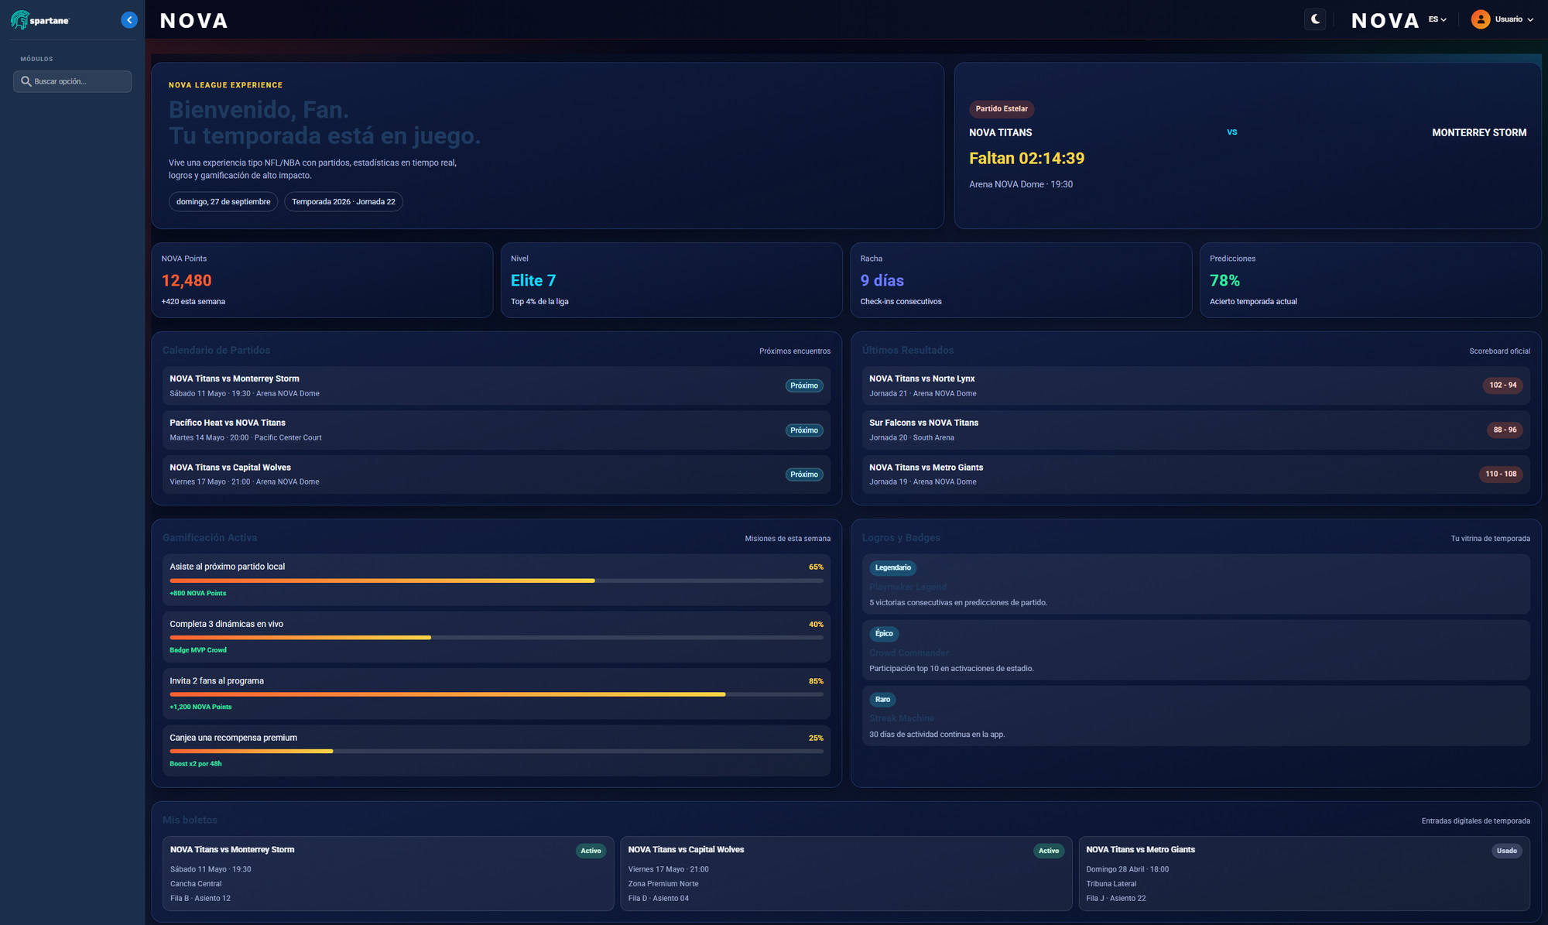
Task: Click the Scoreboard oficial link
Action: pyautogui.click(x=1499, y=351)
